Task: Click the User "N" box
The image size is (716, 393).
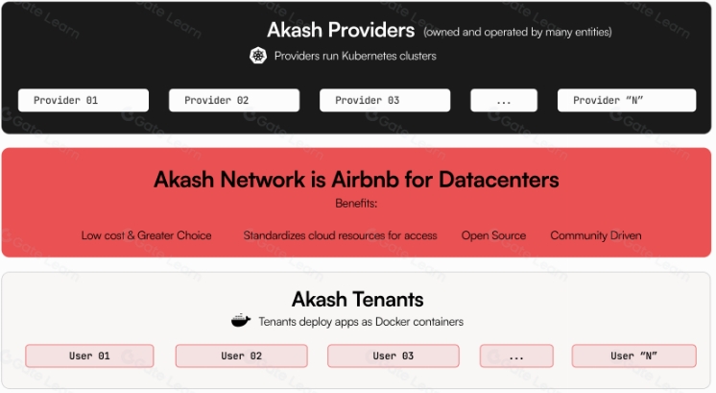Action: tap(634, 356)
